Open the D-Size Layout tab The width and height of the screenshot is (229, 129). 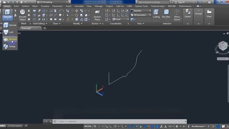coord(15,125)
